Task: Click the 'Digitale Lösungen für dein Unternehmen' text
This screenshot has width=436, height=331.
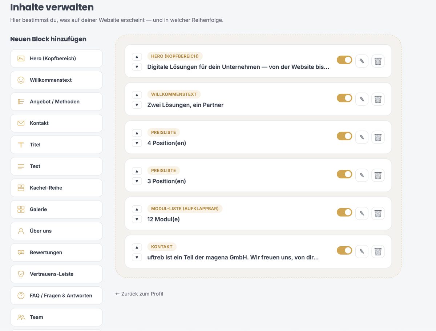Action: click(x=238, y=67)
